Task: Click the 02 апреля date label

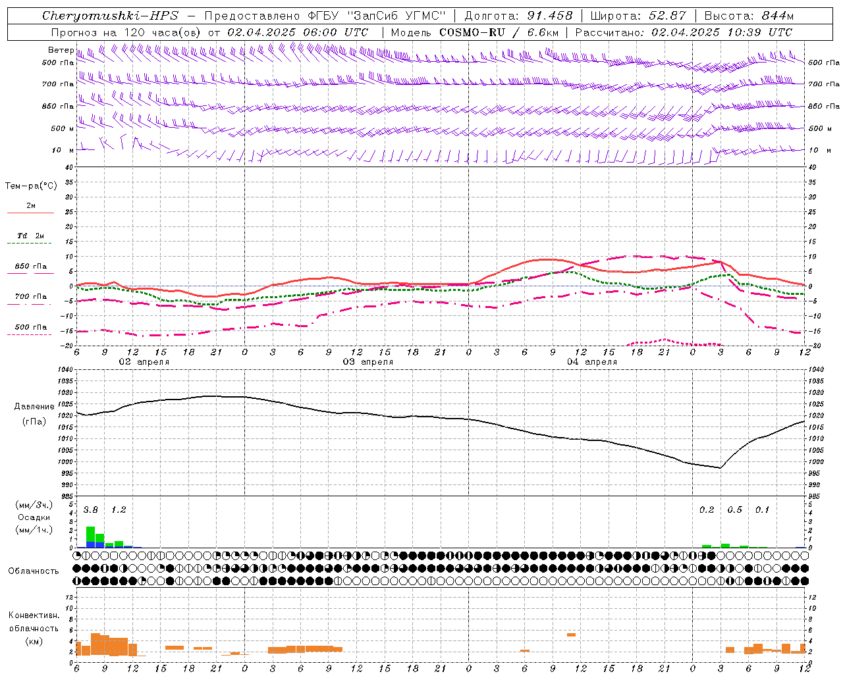Action: click(x=144, y=362)
